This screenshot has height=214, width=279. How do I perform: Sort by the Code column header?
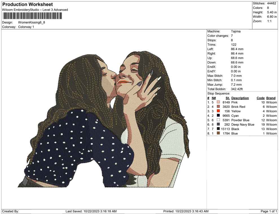tap(261, 98)
